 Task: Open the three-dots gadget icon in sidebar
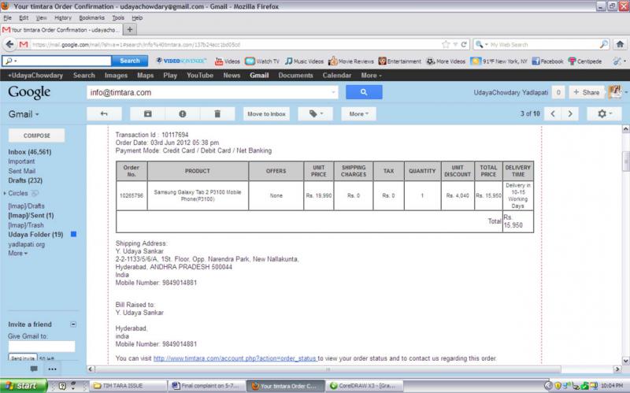click(x=52, y=369)
